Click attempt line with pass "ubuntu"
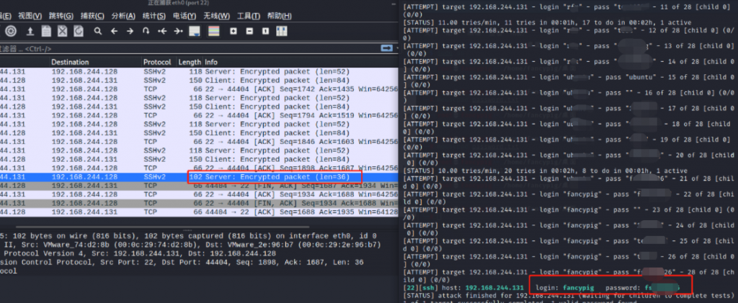The height and width of the screenshot is (303, 738). (568, 81)
